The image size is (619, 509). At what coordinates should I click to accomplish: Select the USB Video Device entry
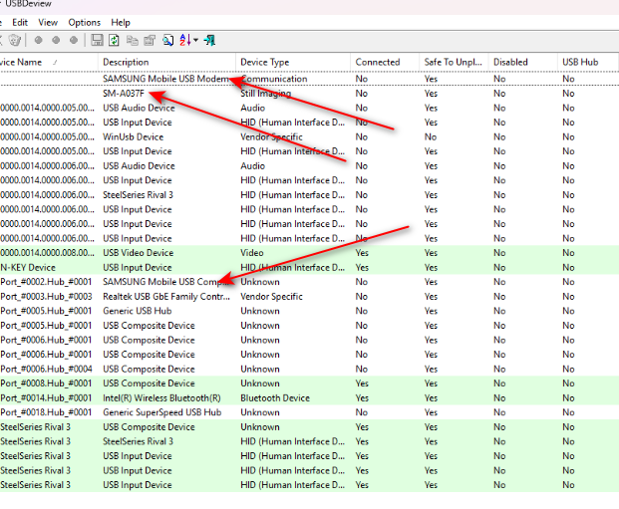139,253
